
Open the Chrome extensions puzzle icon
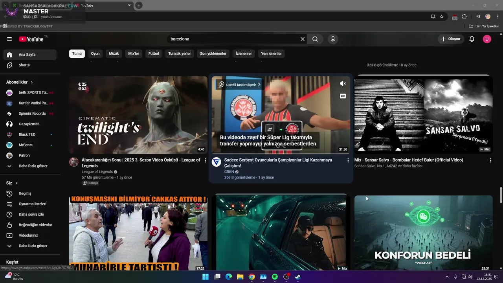(464, 17)
